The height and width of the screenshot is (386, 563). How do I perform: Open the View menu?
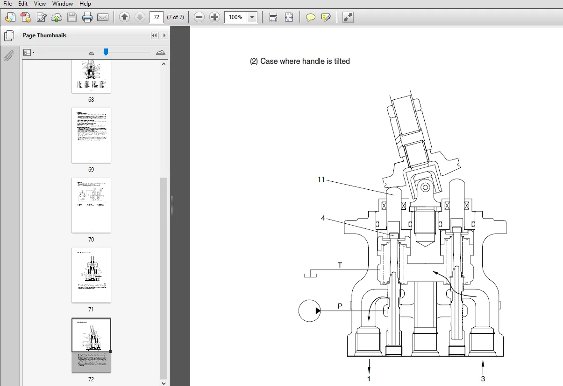click(x=40, y=3)
